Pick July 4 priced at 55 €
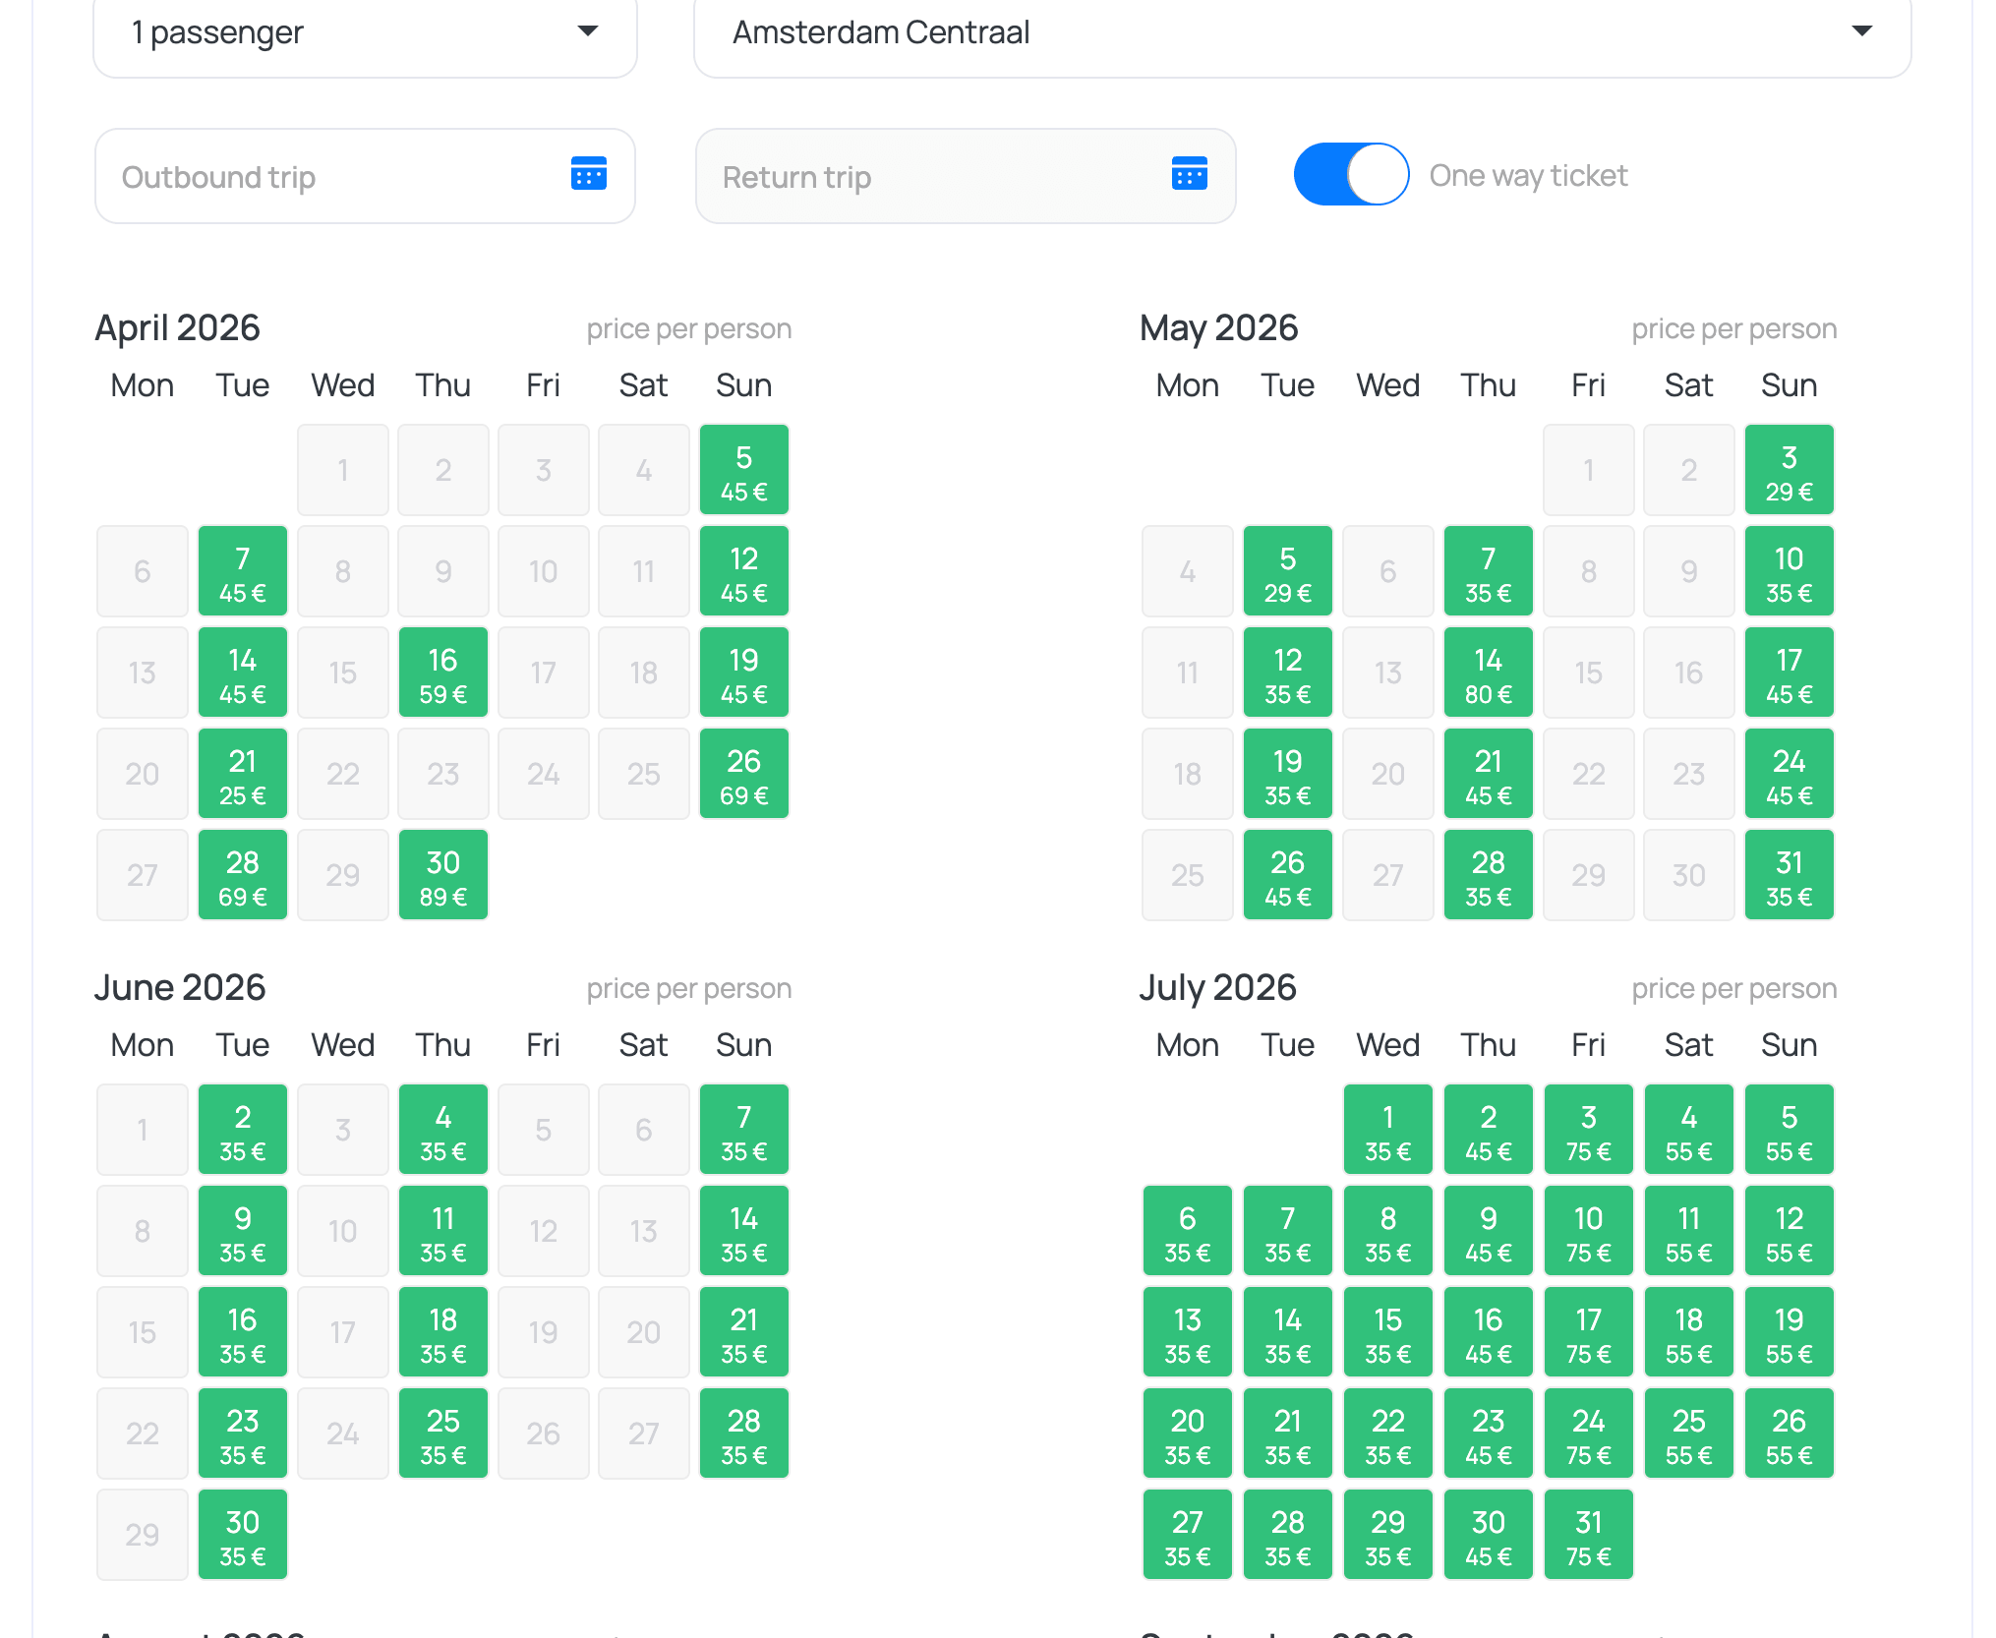This screenshot has width=1996, height=1638. point(1688,1131)
